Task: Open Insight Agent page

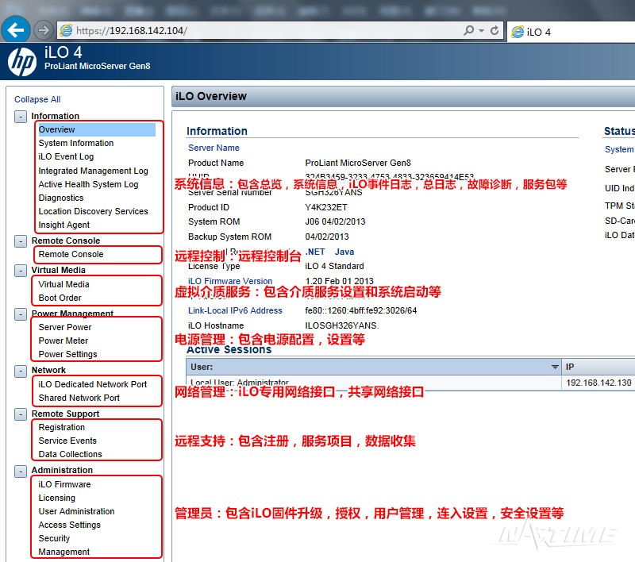Action: point(64,225)
